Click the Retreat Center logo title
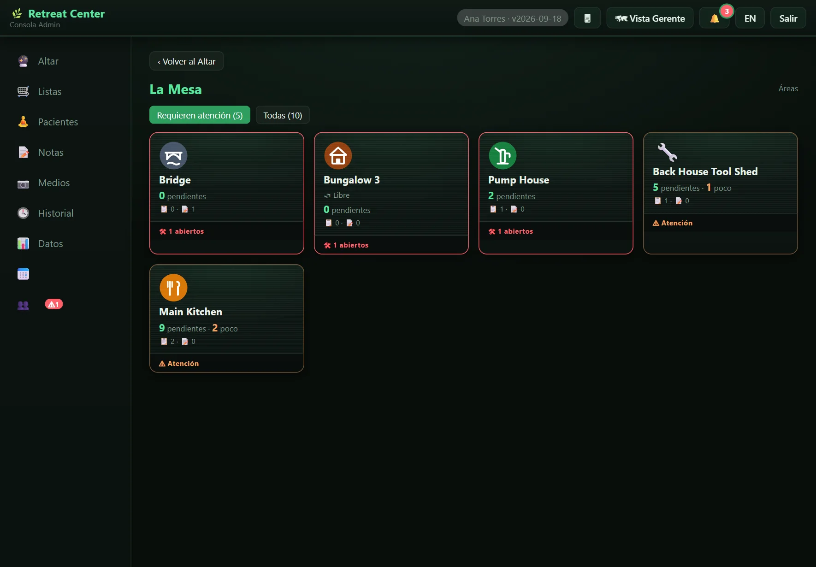This screenshot has height=567, width=816. (x=66, y=14)
